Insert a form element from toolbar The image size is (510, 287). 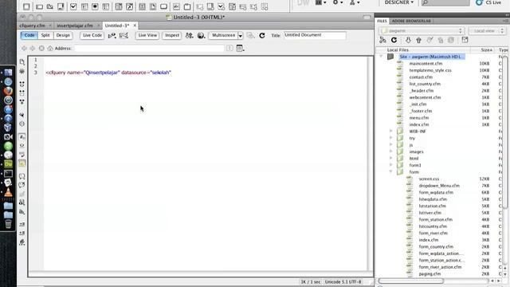(x=26, y=6)
